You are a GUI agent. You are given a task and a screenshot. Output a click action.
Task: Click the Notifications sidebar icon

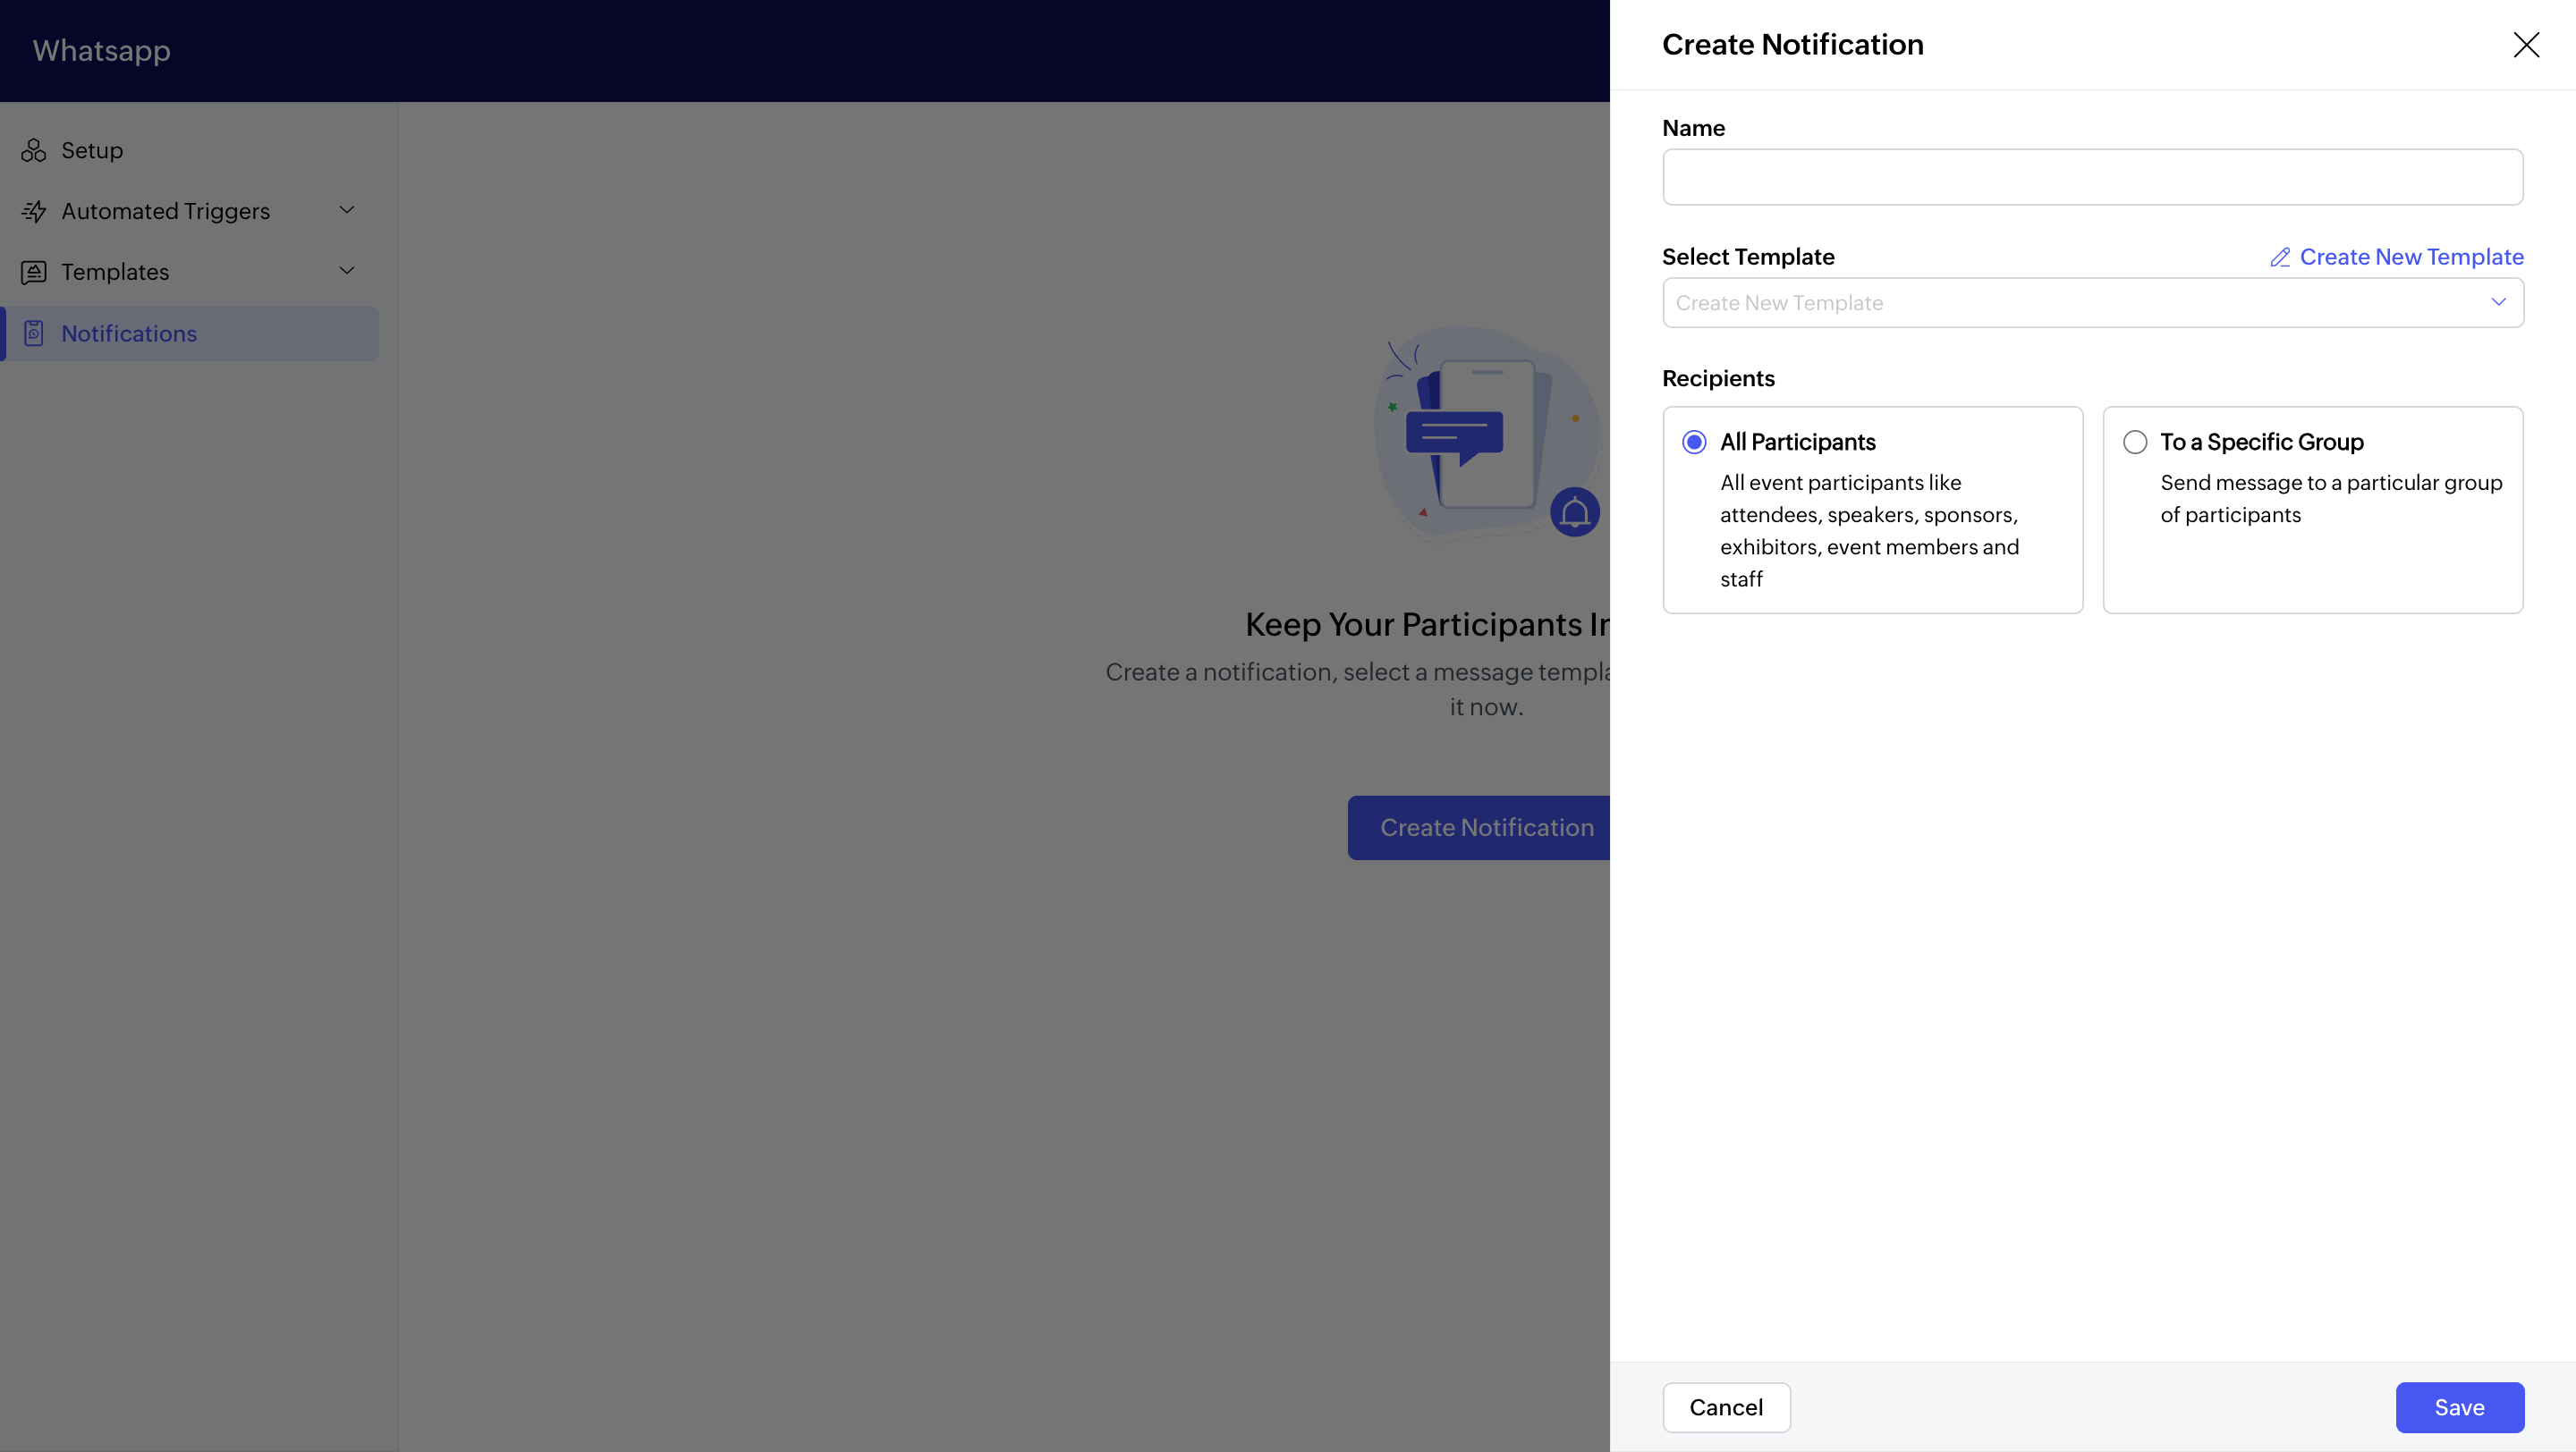pos(34,333)
